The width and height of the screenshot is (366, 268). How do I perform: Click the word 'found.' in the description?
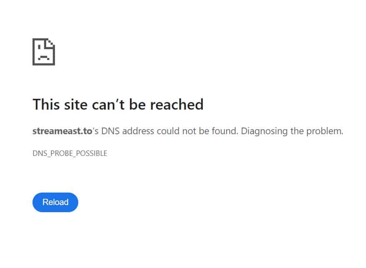(x=225, y=131)
